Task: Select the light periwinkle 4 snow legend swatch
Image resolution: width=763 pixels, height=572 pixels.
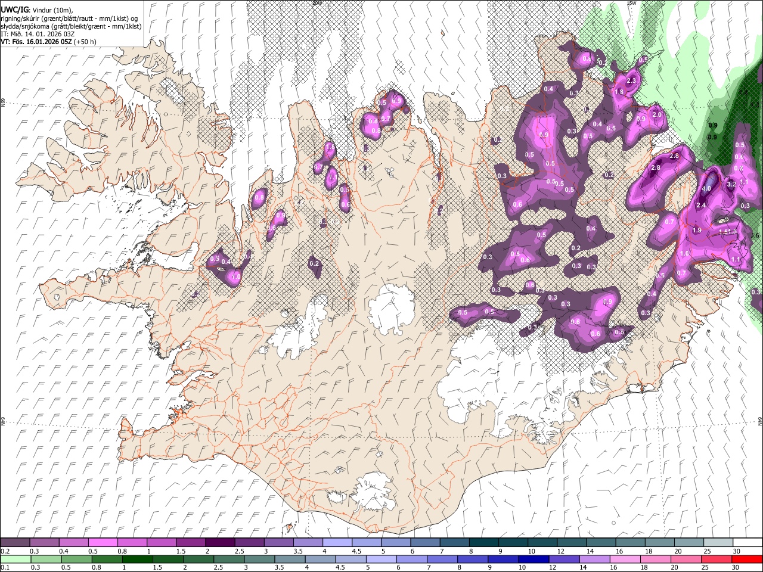Action: click(337, 543)
